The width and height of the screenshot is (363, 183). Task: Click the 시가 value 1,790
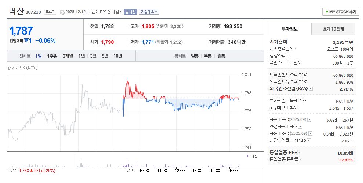(x=108, y=42)
